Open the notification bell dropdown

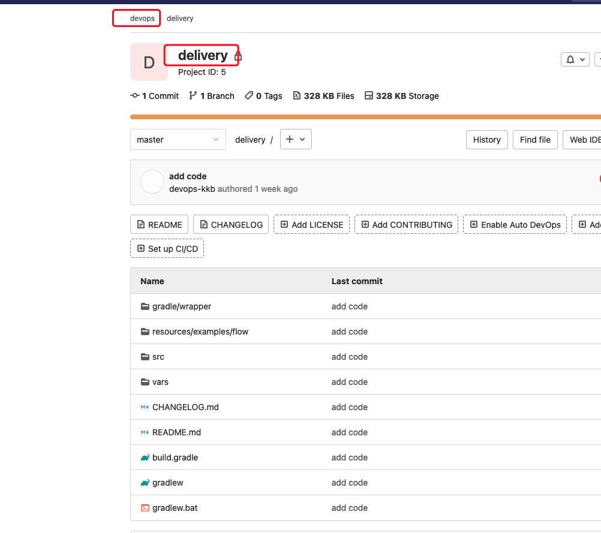pos(575,59)
